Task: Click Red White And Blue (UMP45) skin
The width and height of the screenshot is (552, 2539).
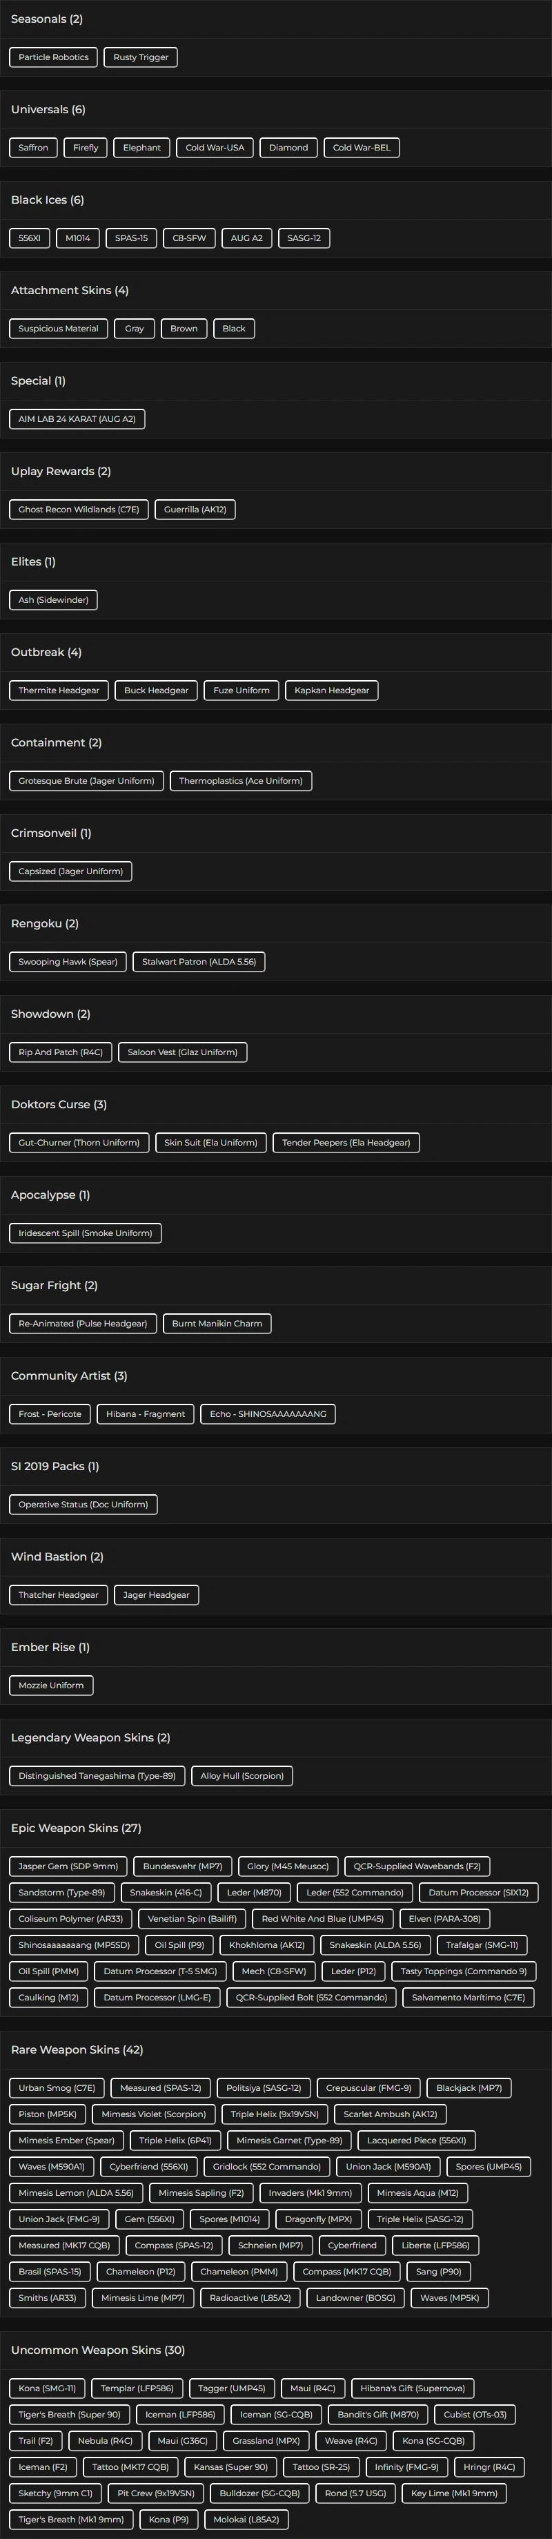Action: point(322,1919)
